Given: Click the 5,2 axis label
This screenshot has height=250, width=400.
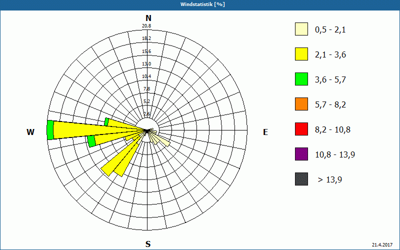Looking at the screenshot, I should pyautogui.click(x=147, y=101).
